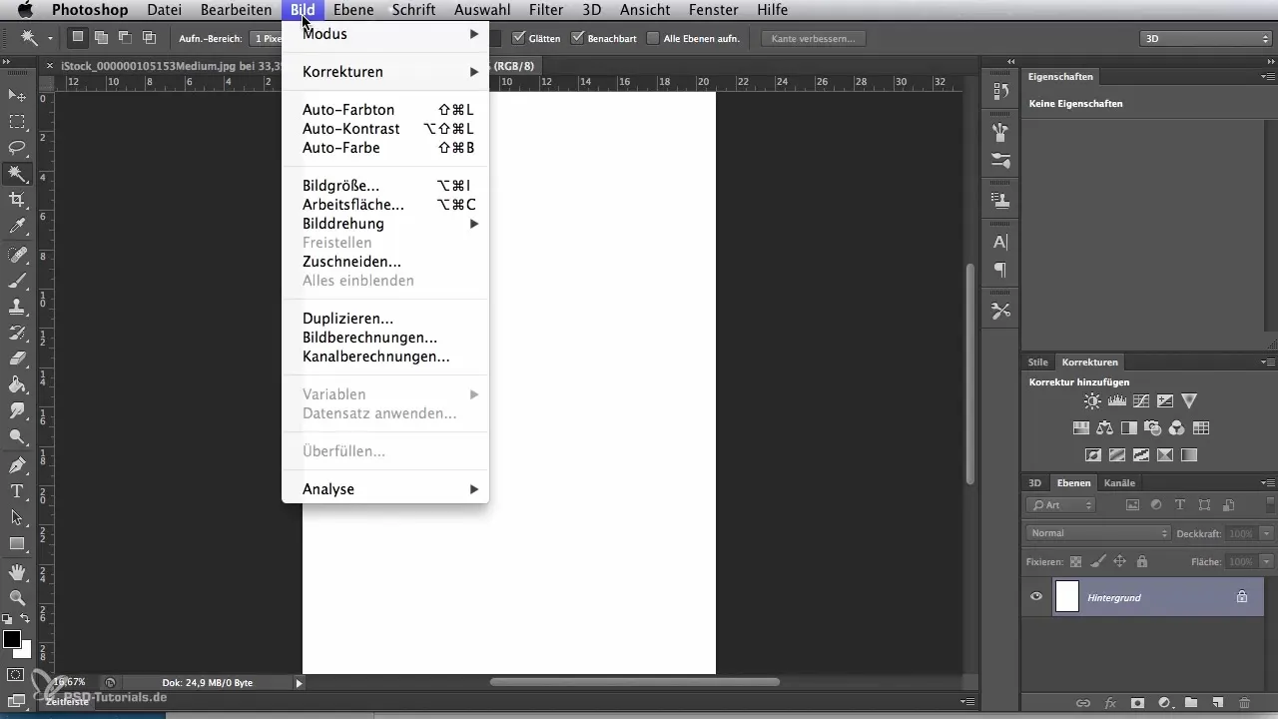Add a Color Balance adjustment

pyautogui.click(x=1104, y=428)
